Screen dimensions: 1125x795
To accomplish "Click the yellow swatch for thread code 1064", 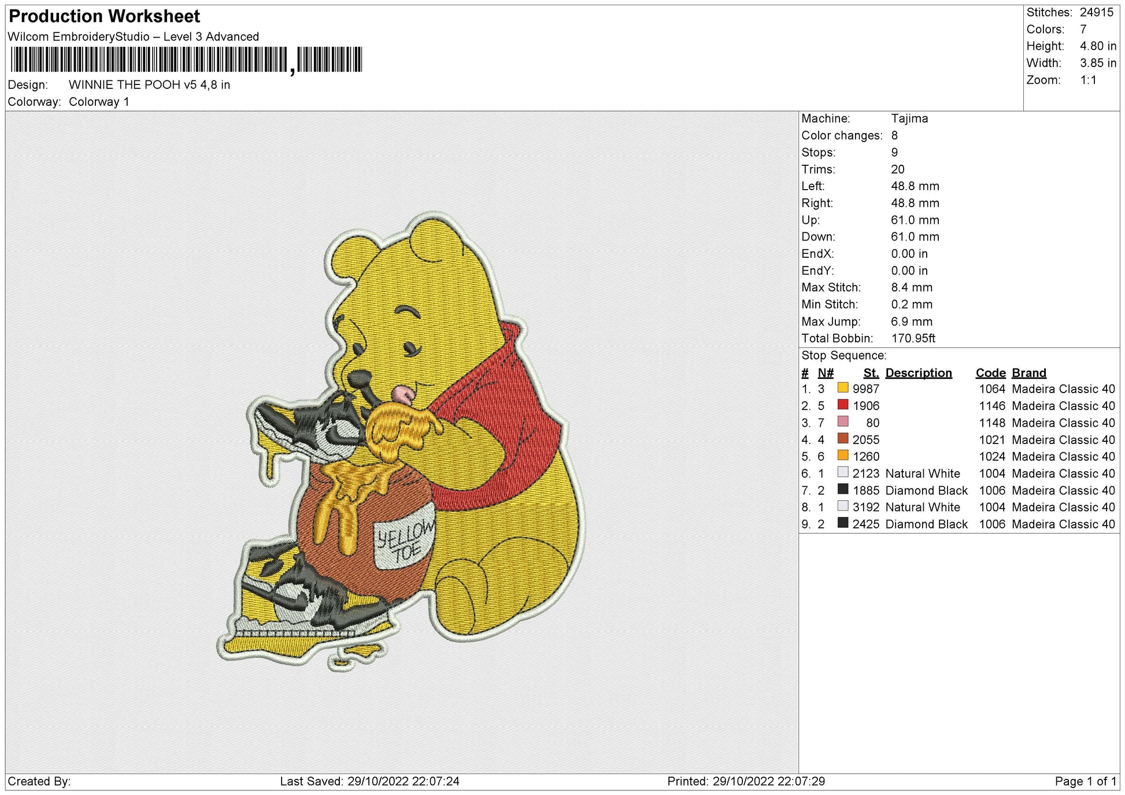I will click(x=843, y=388).
